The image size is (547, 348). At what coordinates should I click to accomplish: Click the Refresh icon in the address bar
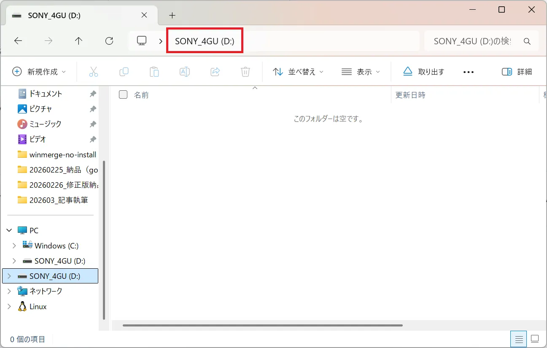[x=109, y=40]
